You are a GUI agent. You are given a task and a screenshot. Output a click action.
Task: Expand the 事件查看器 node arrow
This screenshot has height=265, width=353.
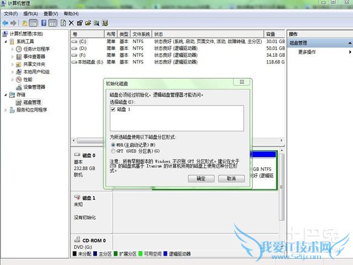pyautogui.click(x=13, y=56)
